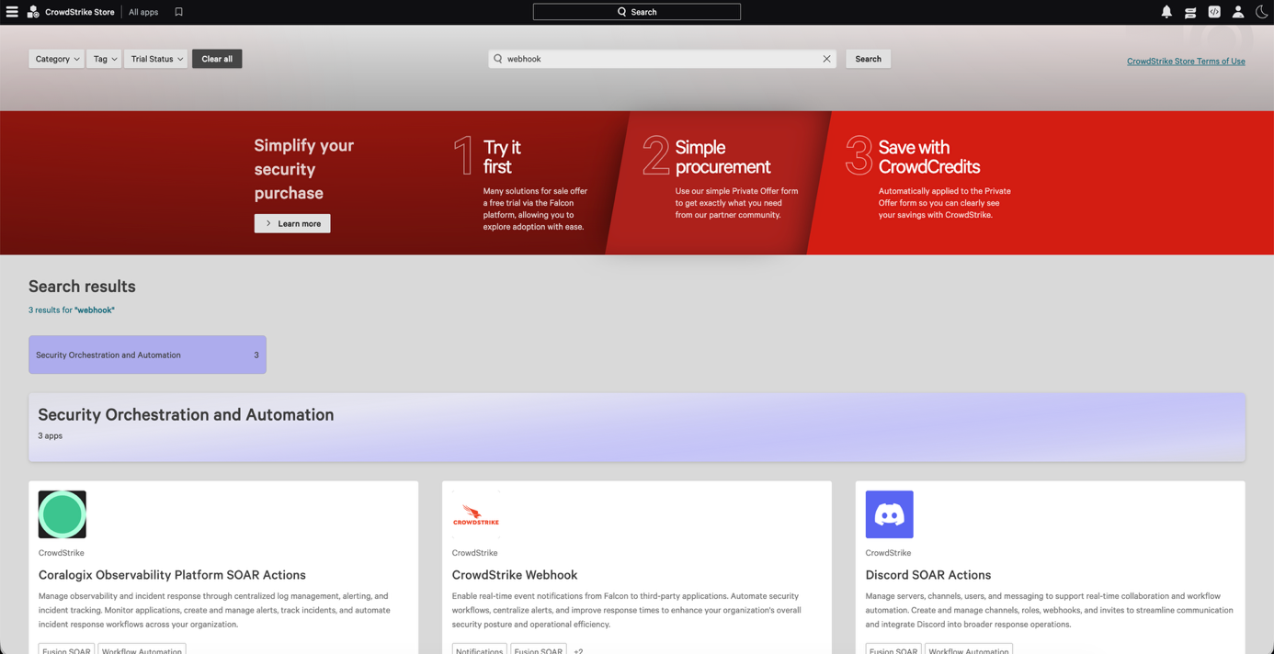Expand the Category filter dropdown

click(56, 59)
